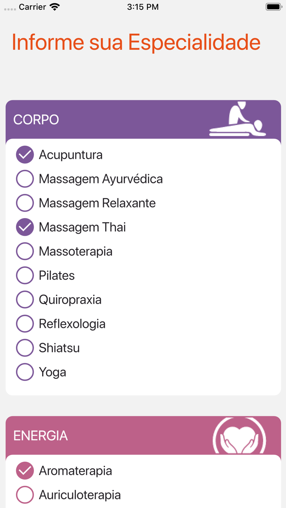Check the Massagem Ayurvédica option

coord(25,179)
